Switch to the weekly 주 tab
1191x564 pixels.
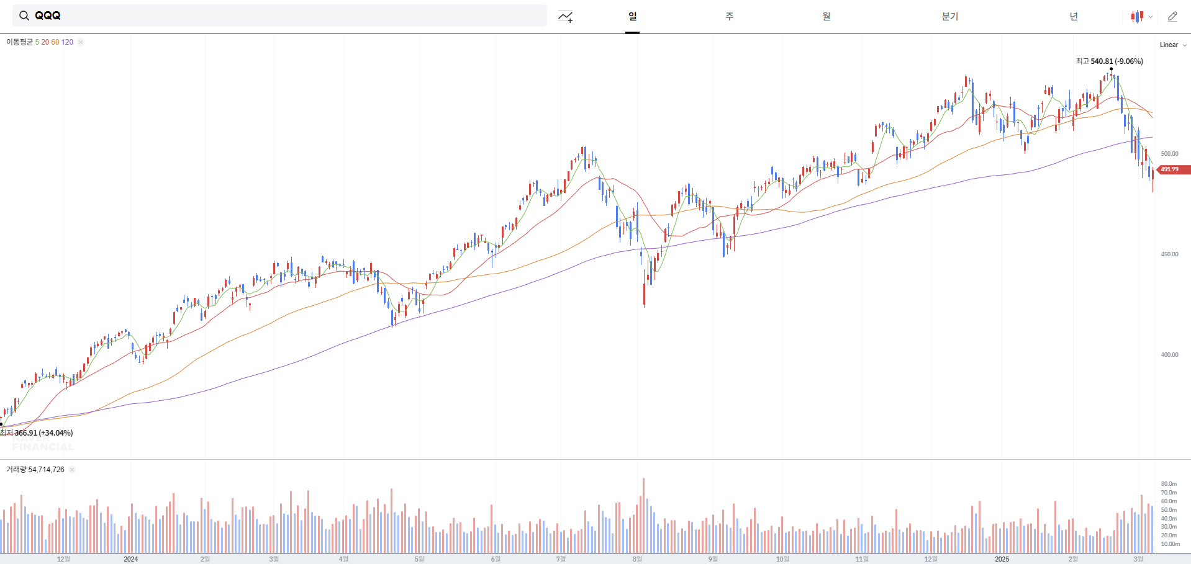pyautogui.click(x=730, y=16)
